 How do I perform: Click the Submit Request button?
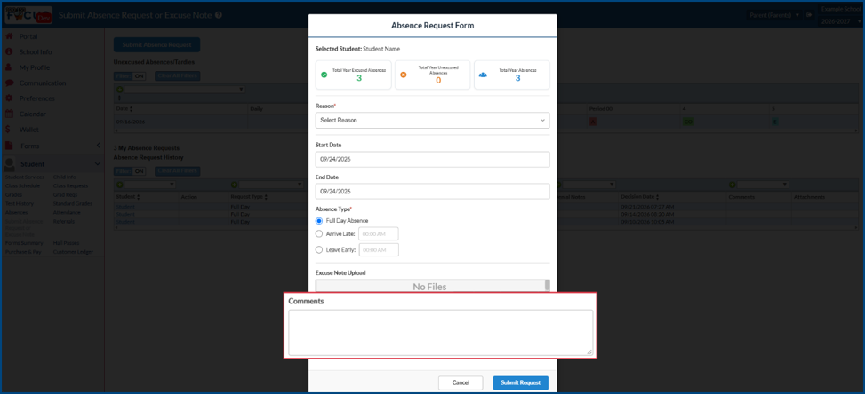coord(520,382)
